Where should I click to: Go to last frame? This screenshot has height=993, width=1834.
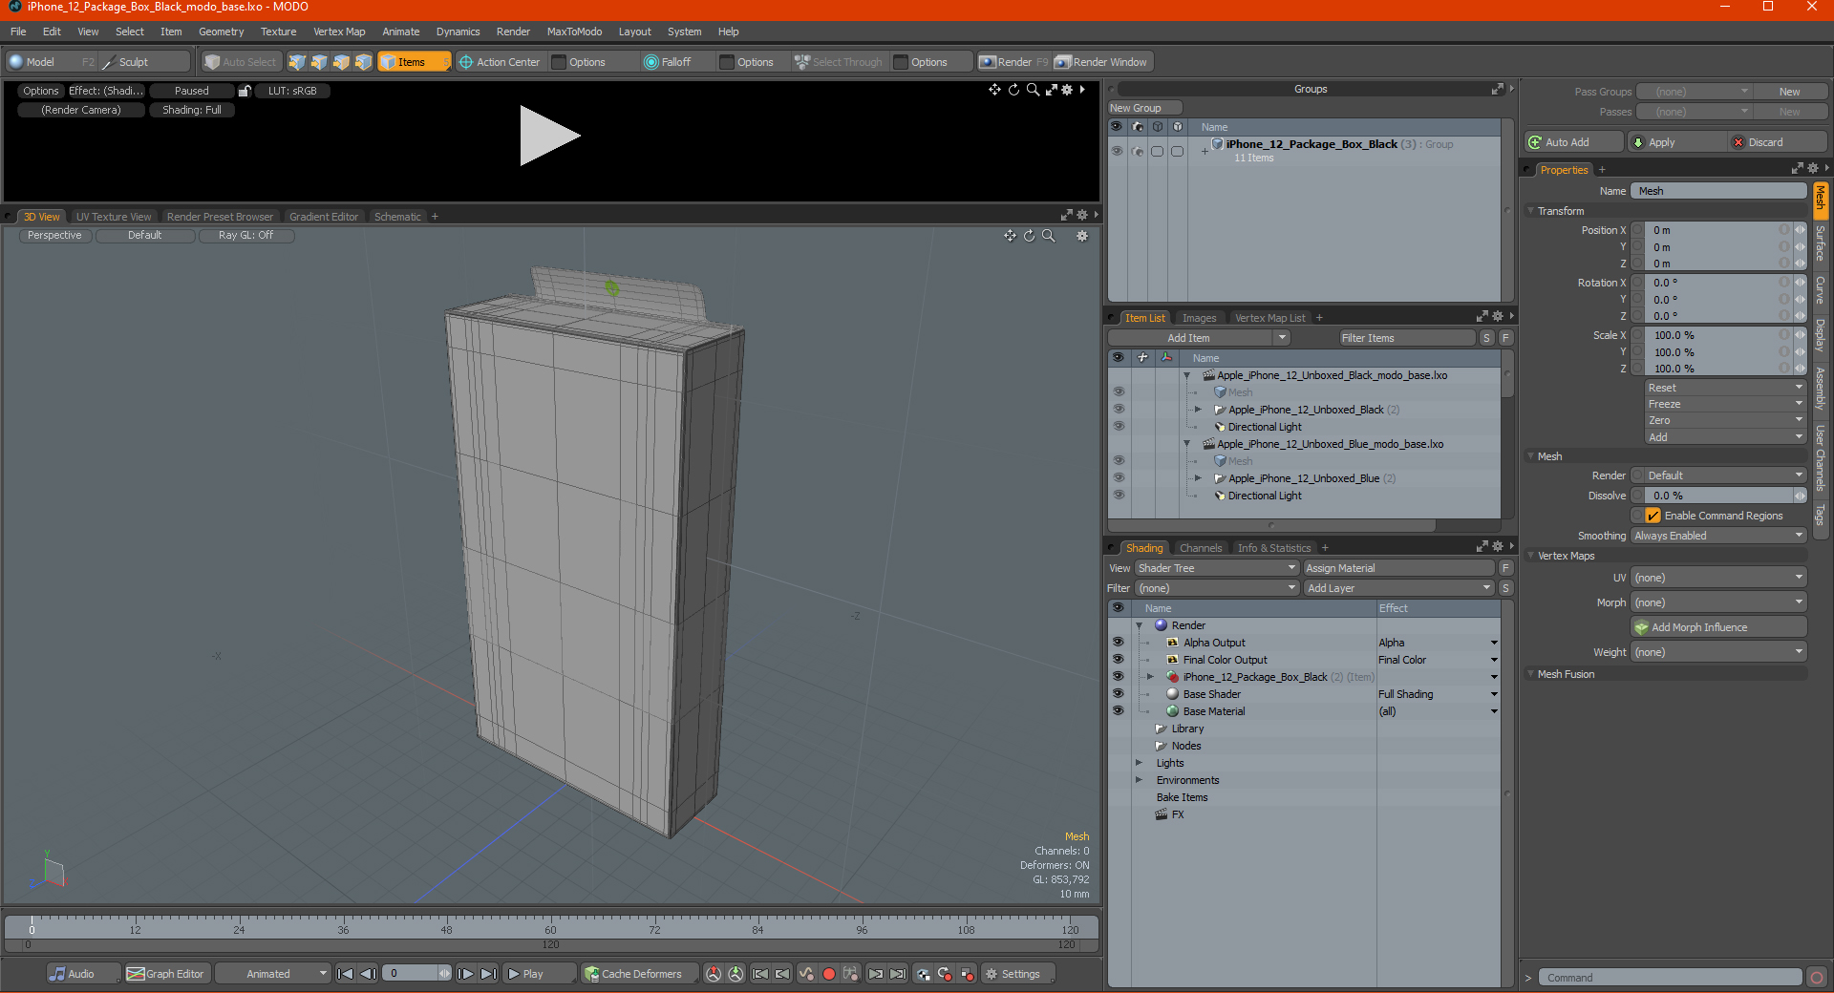[x=488, y=974]
